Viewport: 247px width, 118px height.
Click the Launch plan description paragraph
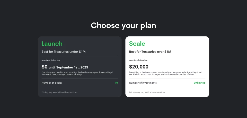pyautogui.click(x=77, y=73)
